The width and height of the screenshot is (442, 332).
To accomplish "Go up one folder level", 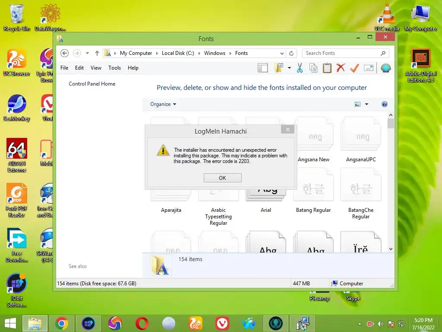I will (97, 53).
